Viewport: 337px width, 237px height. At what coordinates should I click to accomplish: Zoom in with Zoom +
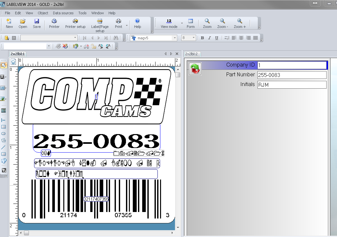click(240, 23)
